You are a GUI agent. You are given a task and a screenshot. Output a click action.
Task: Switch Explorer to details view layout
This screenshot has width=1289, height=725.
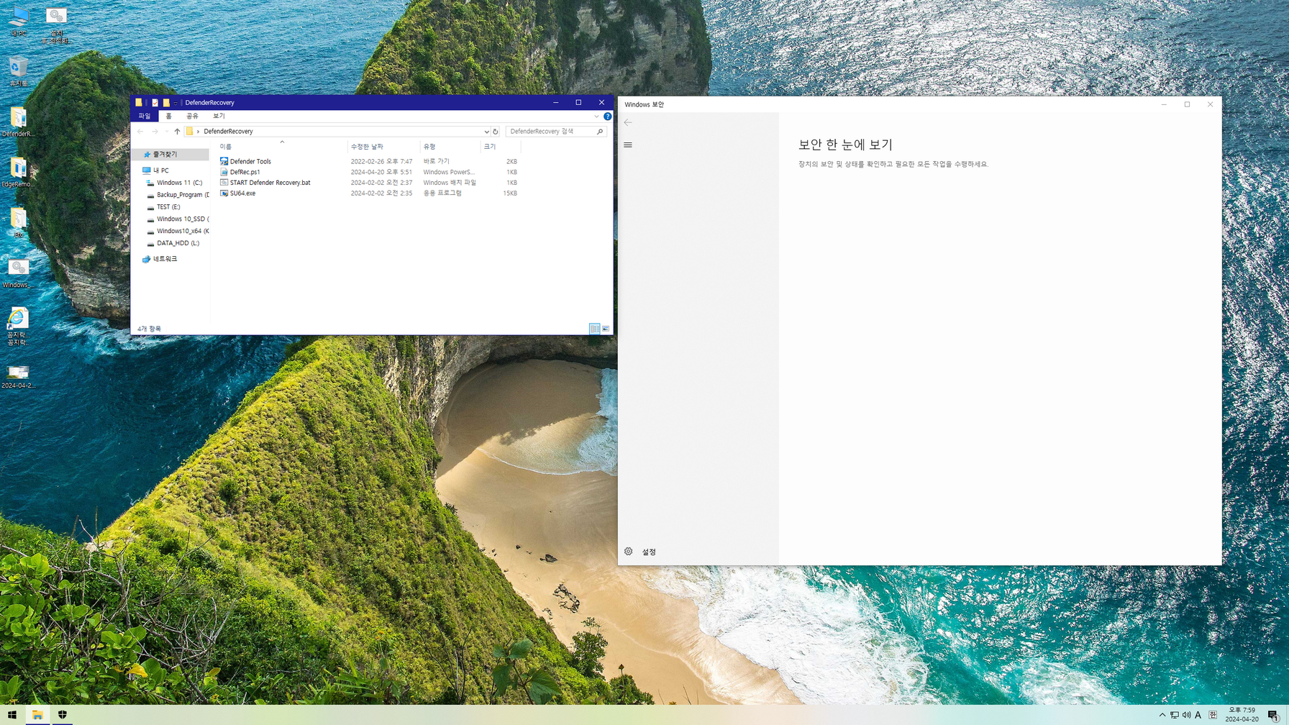click(x=594, y=329)
